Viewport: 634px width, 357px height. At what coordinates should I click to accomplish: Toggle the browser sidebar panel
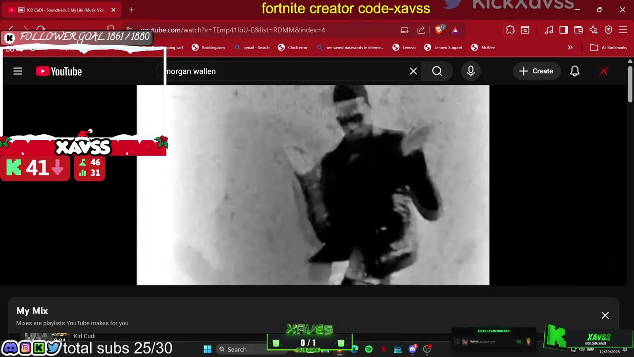[x=564, y=30]
